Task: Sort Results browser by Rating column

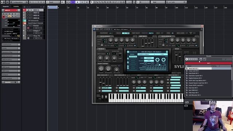Action: (x=216, y=66)
